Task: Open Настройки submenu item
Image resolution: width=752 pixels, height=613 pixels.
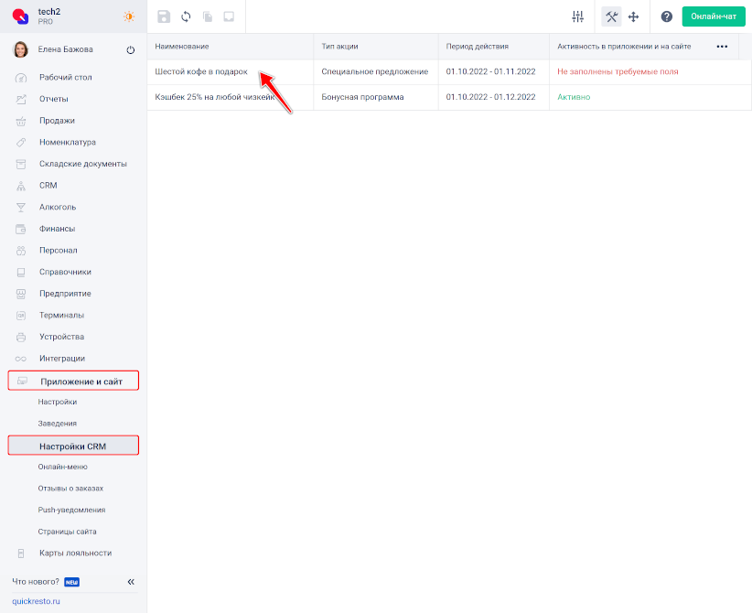Action: (58, 402)
